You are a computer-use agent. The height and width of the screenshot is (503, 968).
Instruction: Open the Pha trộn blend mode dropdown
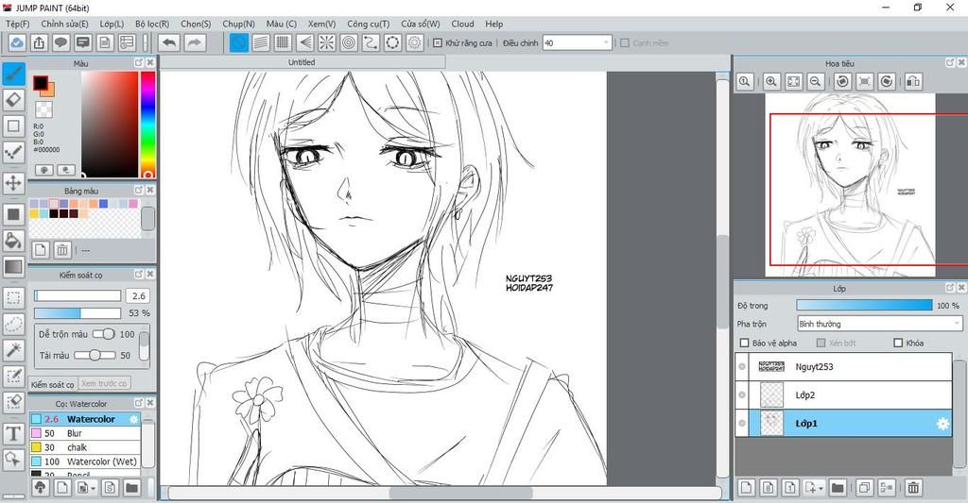point(880,324)
